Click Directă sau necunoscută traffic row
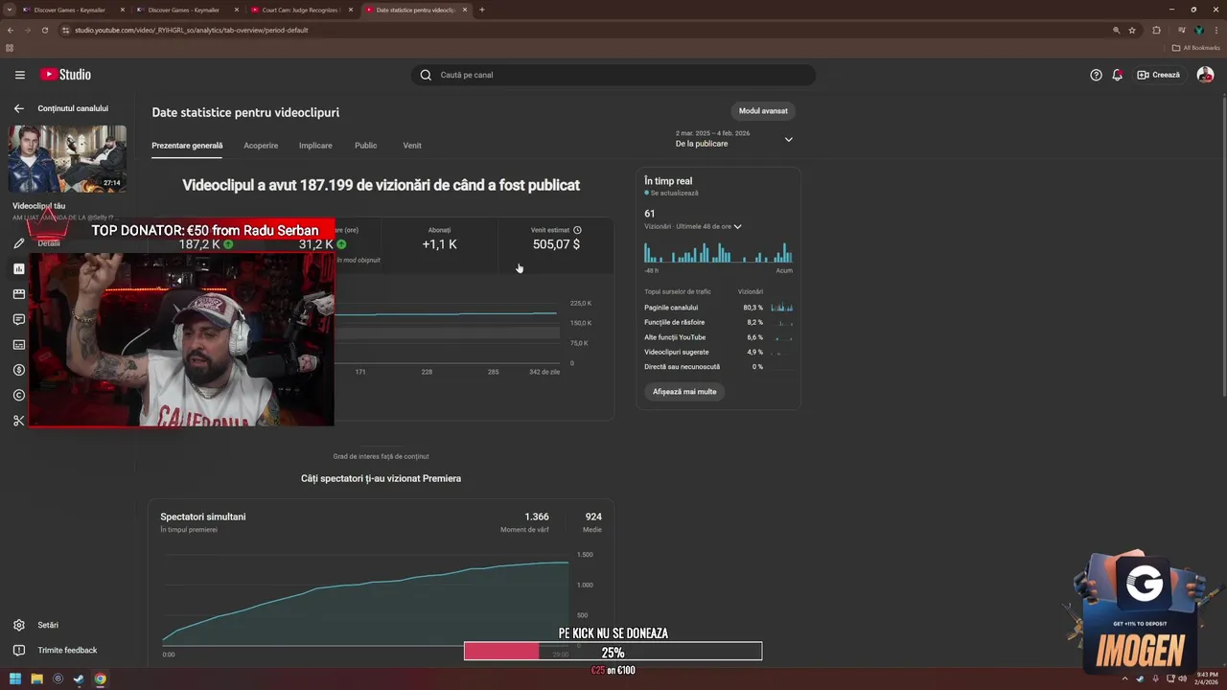Image resolution: width=1227 pixels, height=690 pixels. (x=719, y=367)
